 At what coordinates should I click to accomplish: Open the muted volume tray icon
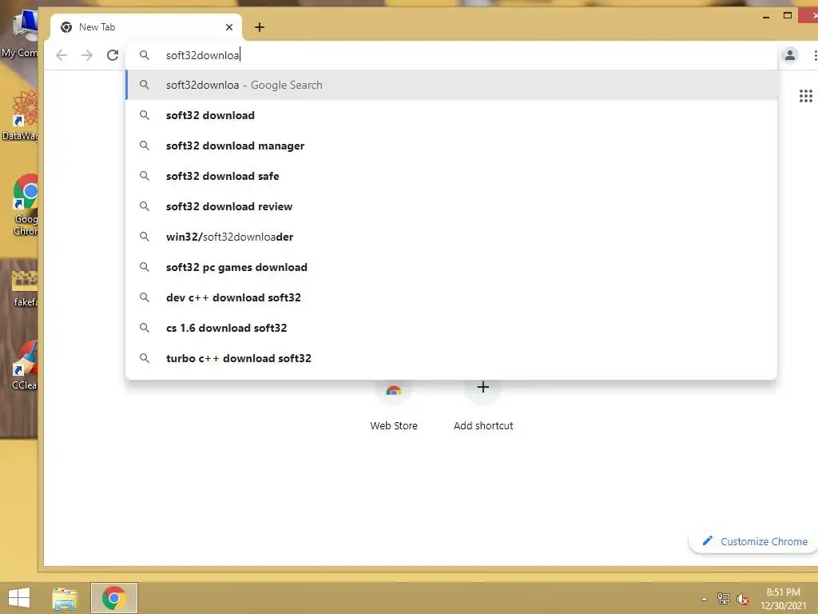click(x=742, y=599)
